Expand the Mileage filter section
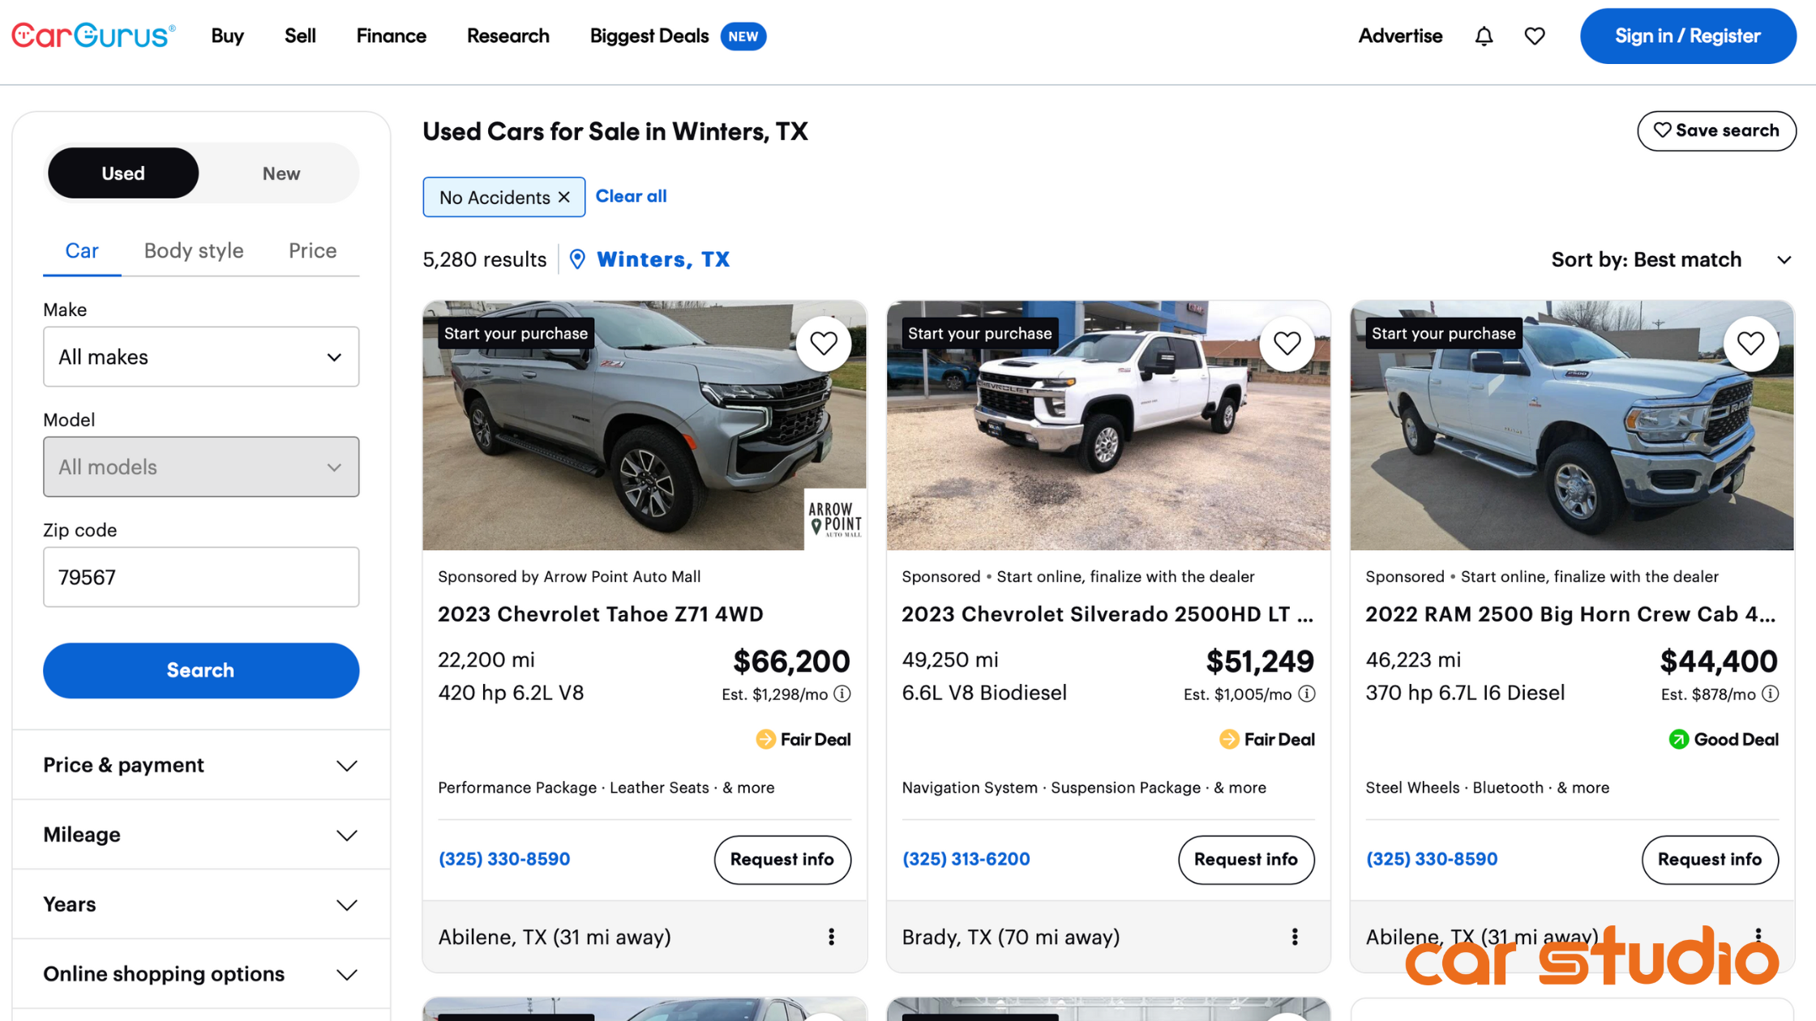The image size is (1816, 1021). pos(201,835)
